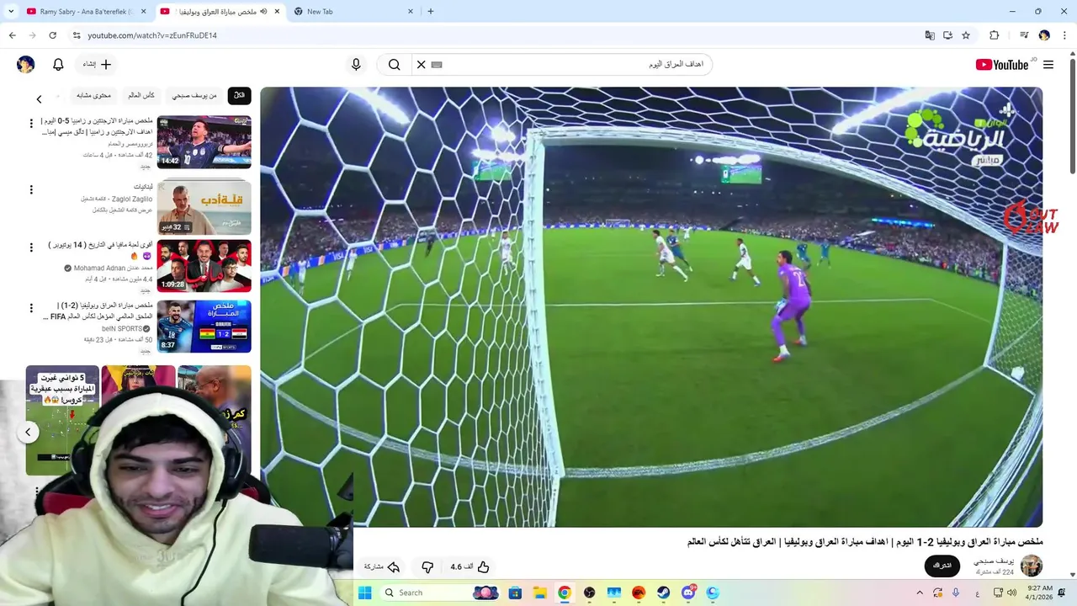Image resolution: width=1077 pixels, height=606 pixels.
Task: Go back with browser back arrow
Action: tap(12, 35)
